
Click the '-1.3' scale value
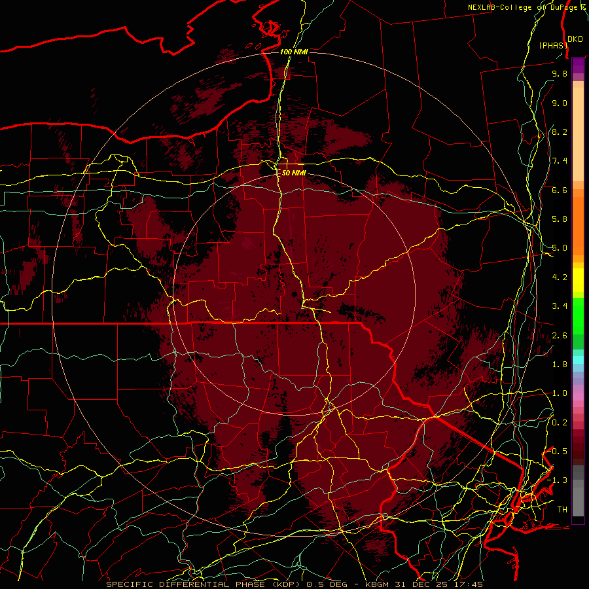pos(557,480)
